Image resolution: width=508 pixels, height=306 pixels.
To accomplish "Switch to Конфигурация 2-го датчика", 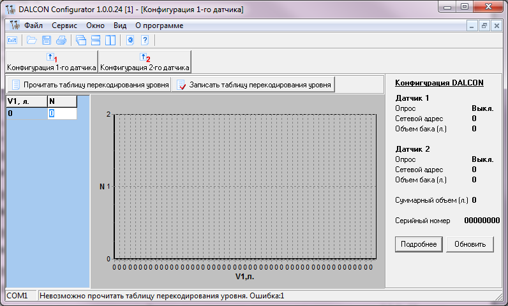I will tap(145, 61).
